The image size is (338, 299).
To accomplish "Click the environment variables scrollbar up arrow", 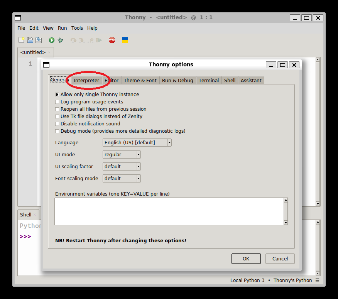I will click(x=286, y=200).
